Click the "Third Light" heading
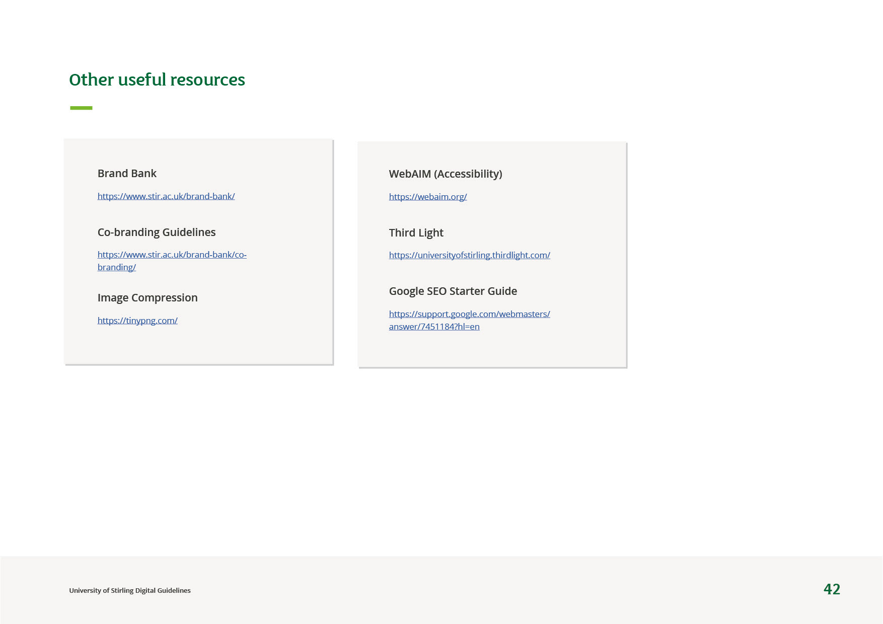 (416, 233)
